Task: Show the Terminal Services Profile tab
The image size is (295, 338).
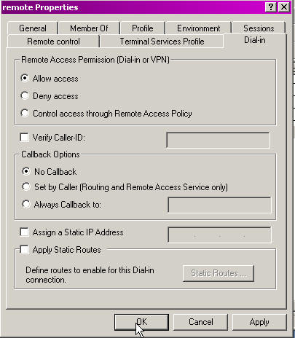Action: point(162,42)
